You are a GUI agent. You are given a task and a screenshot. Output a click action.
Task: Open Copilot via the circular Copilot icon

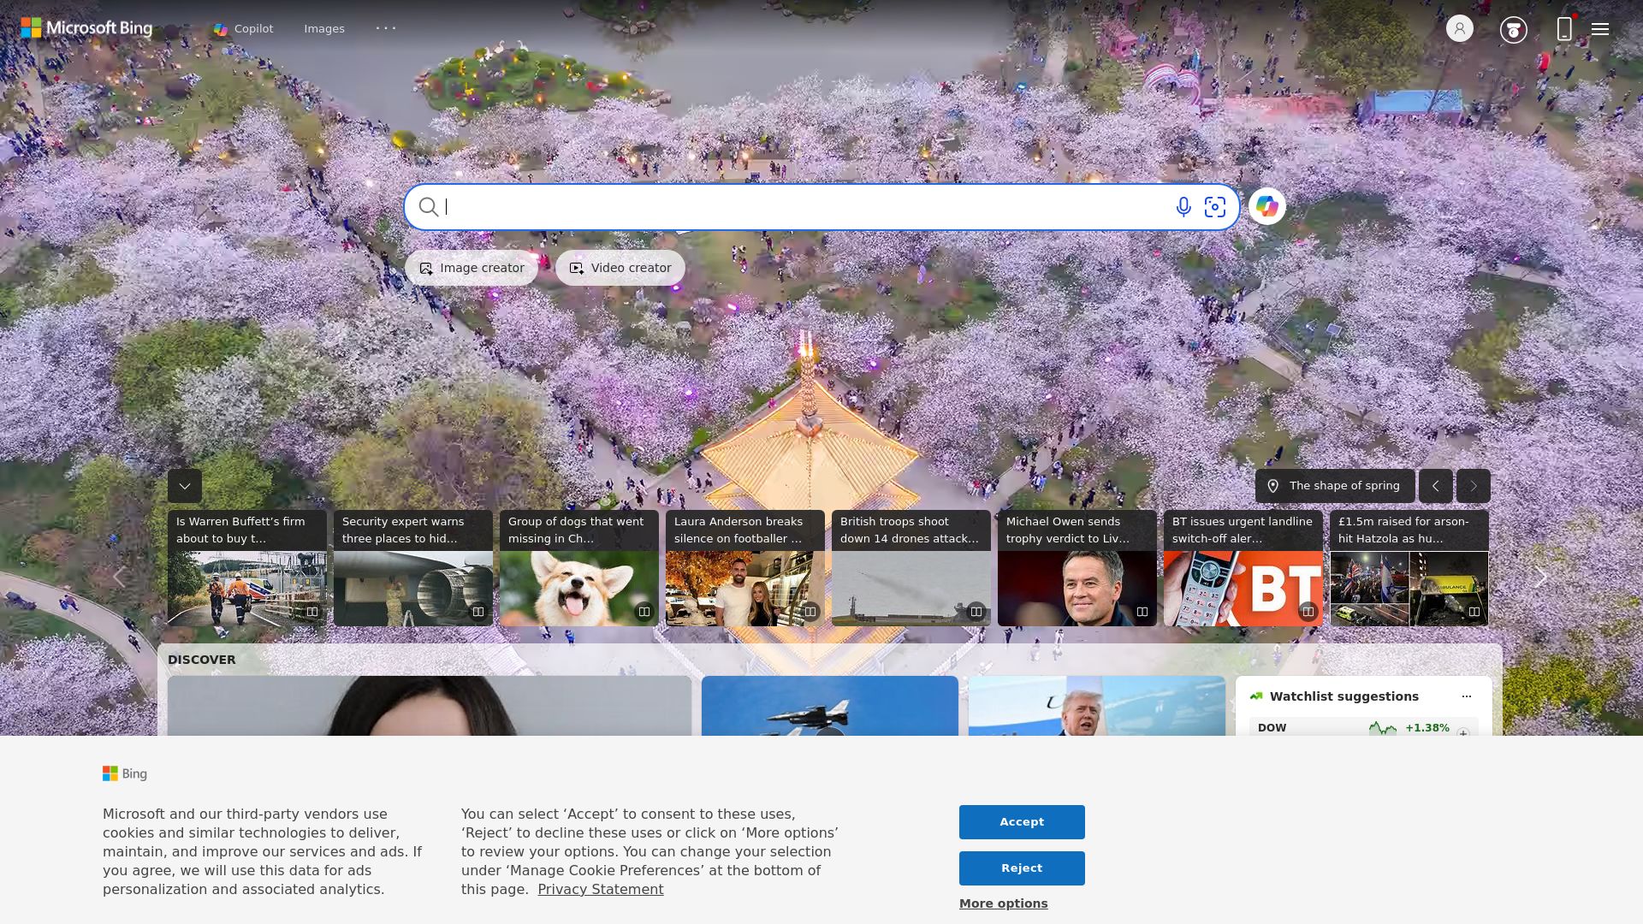[1266, 206]
